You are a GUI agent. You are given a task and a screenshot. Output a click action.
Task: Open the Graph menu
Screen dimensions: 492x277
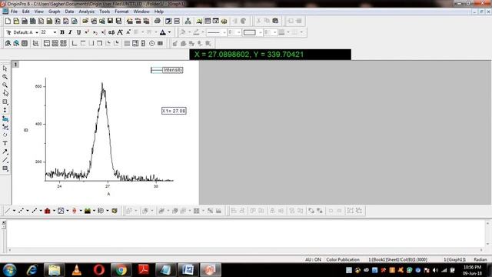pos(54,12)
